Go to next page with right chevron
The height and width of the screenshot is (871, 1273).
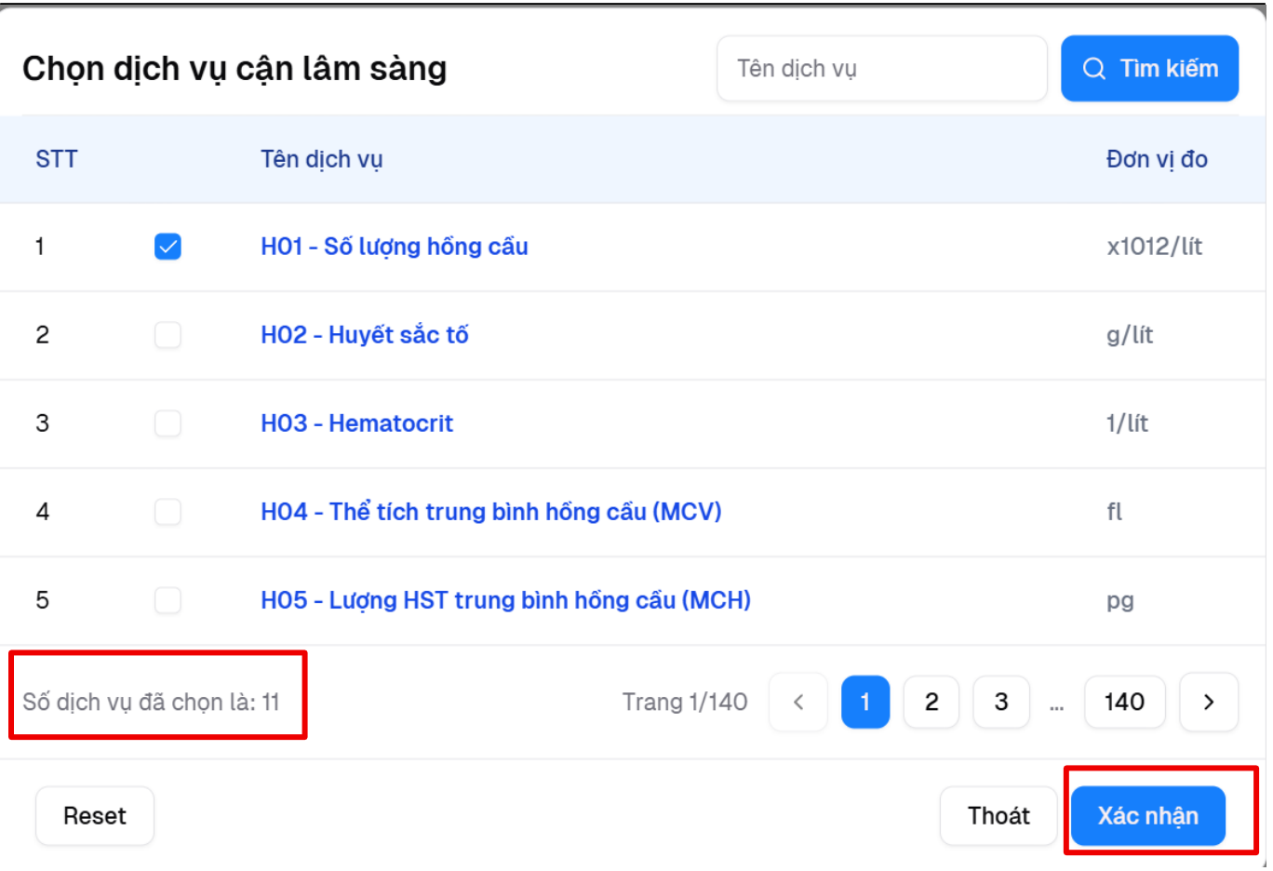(x=1209, y=702)
